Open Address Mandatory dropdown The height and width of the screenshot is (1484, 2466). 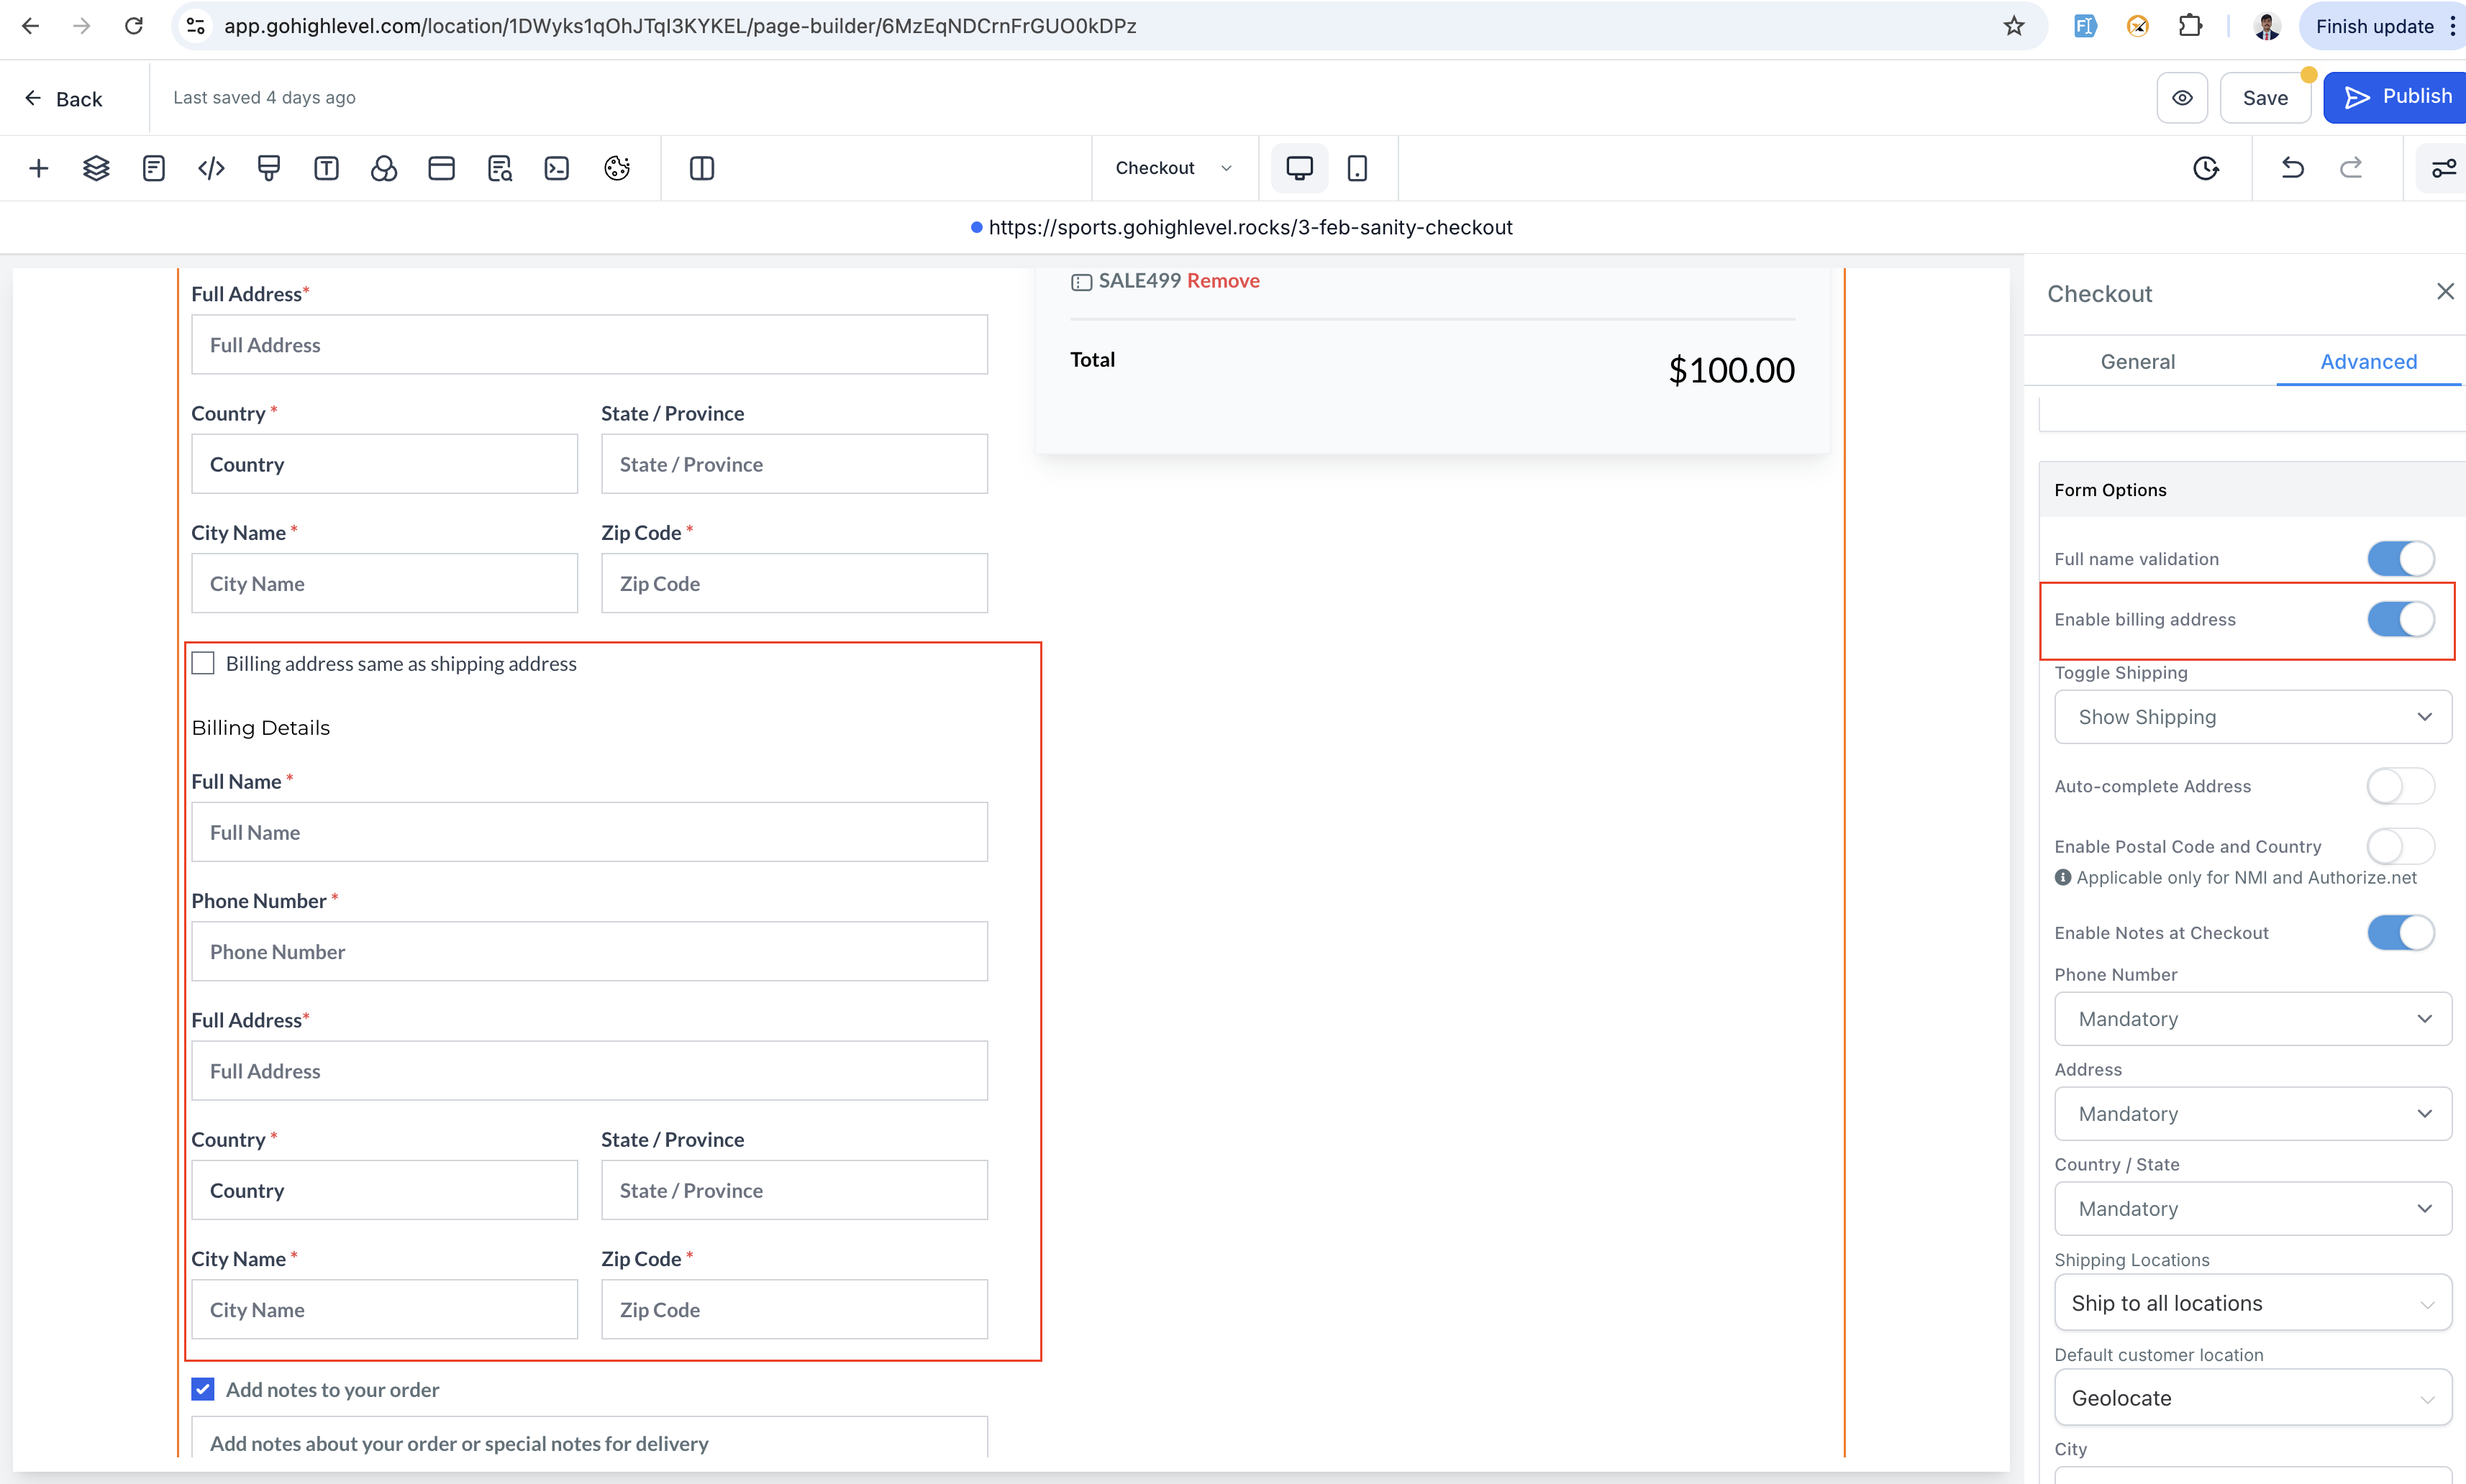[2252, 1114]
